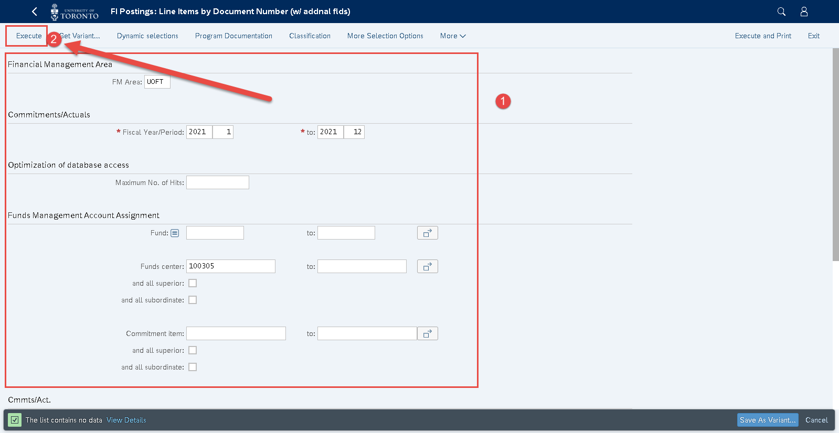Screen dimensions: 839x433
Task: Open Fund selection options icon
Action: tap(175, 233)
